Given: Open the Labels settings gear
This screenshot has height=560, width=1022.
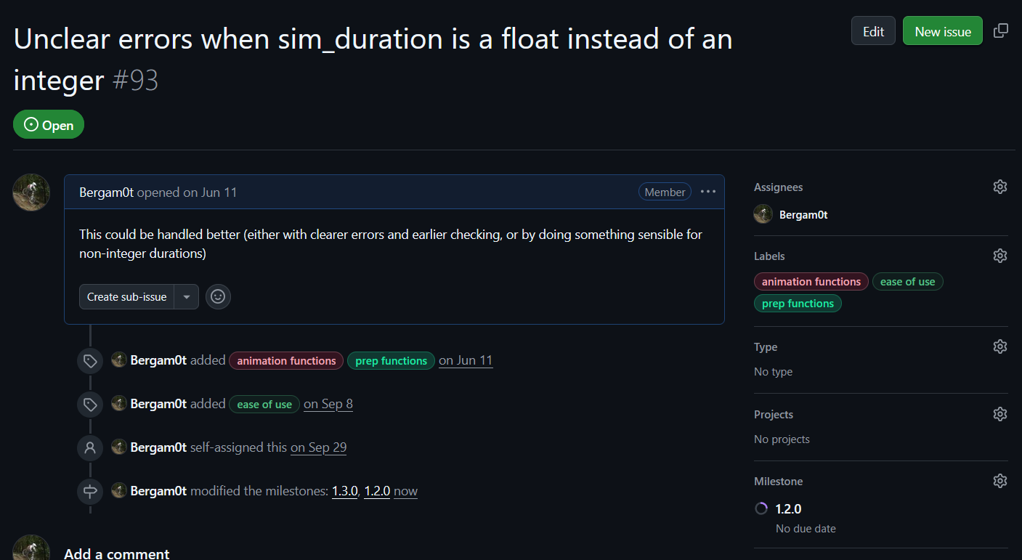Looking at the screenshot, I should pyautogui.click(x=1000, y=256).
